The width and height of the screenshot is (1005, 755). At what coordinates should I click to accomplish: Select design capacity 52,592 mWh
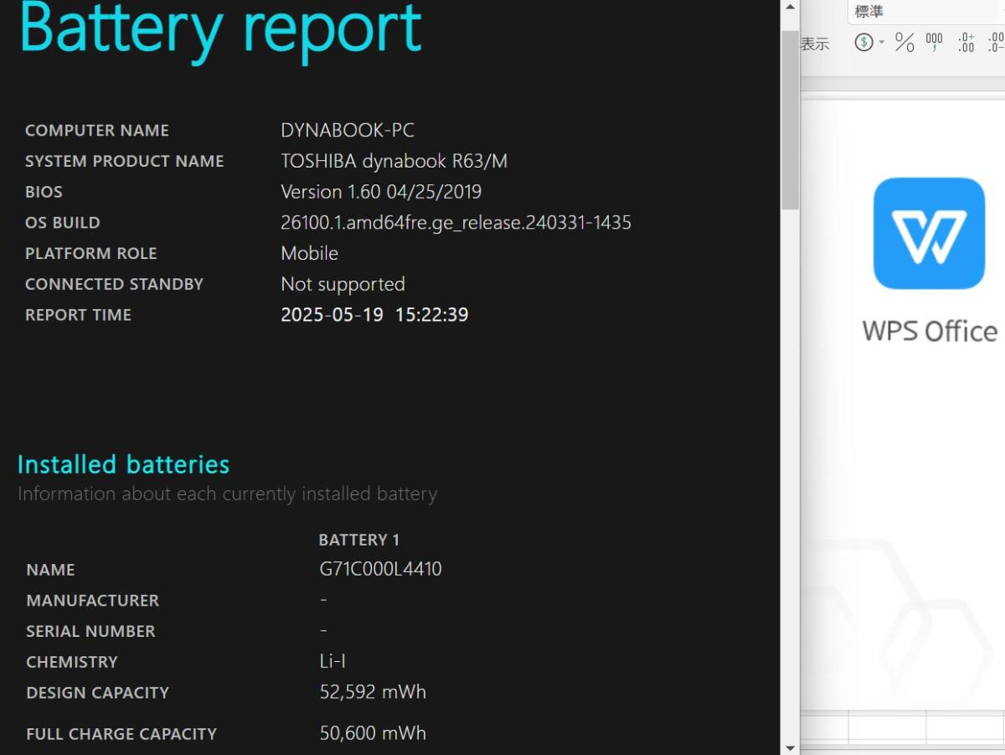(373, 692)
